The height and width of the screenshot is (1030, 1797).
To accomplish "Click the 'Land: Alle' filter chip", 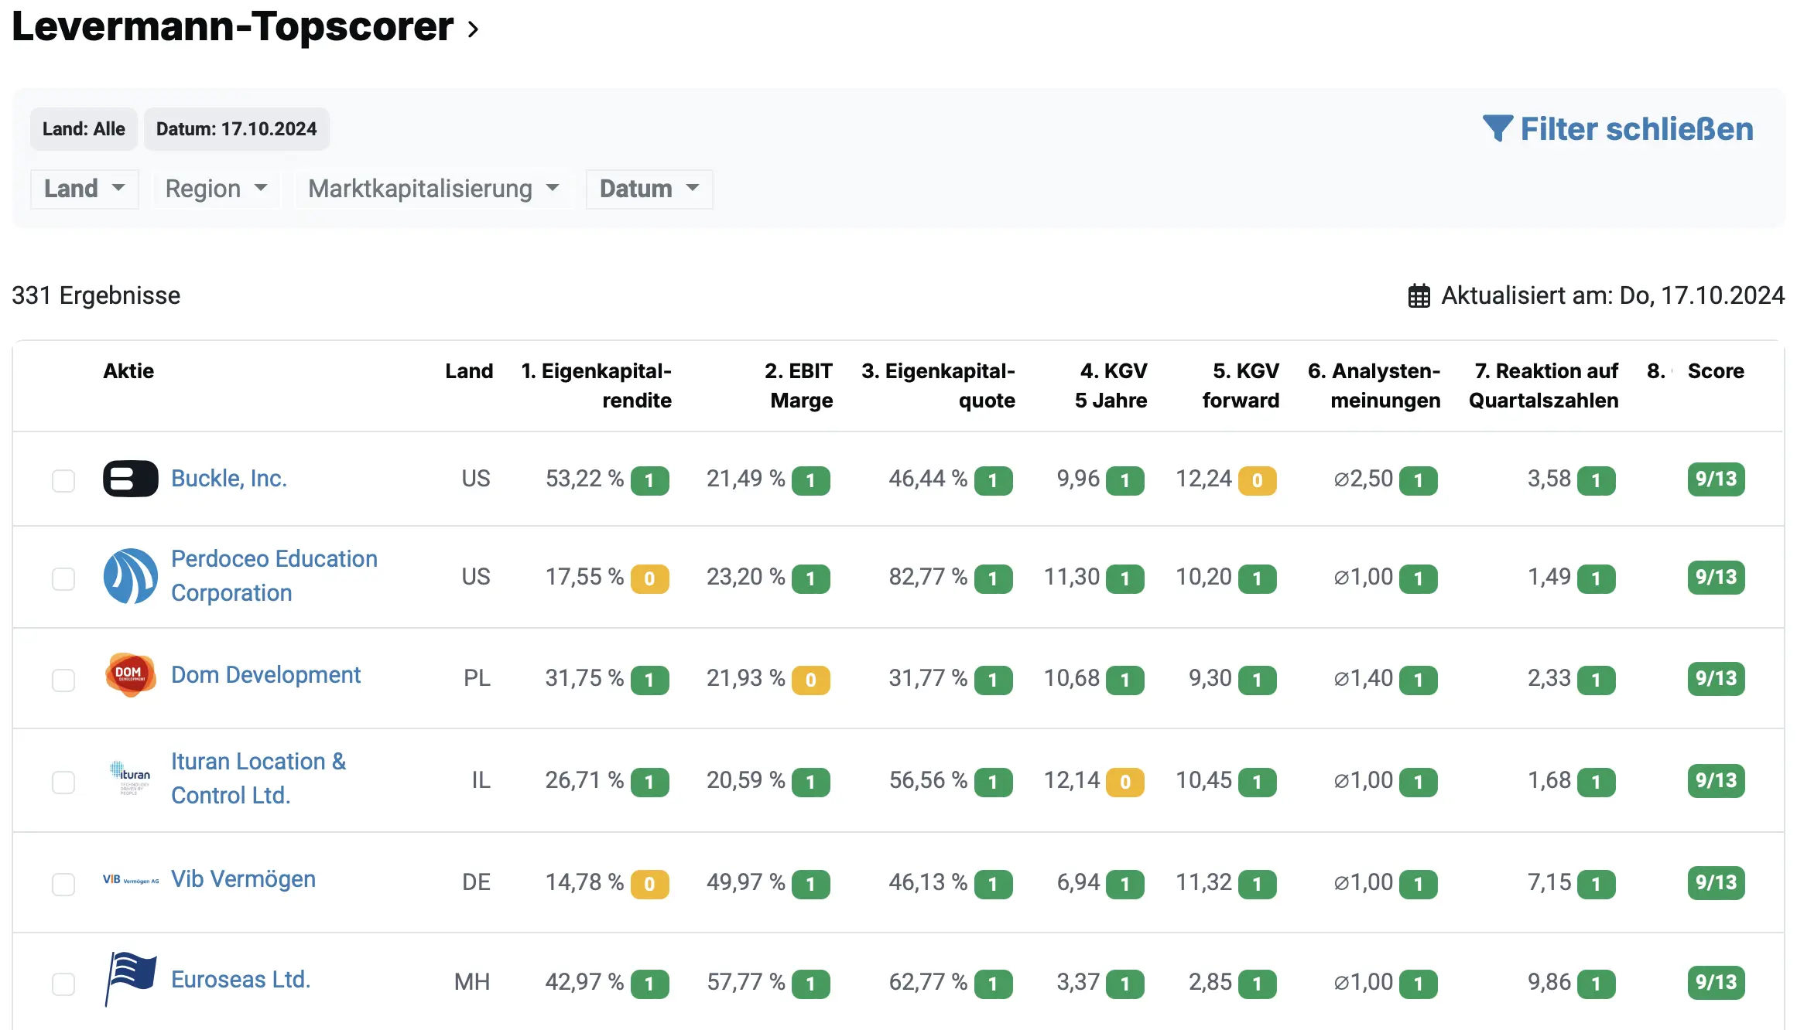I will (84, 129).
